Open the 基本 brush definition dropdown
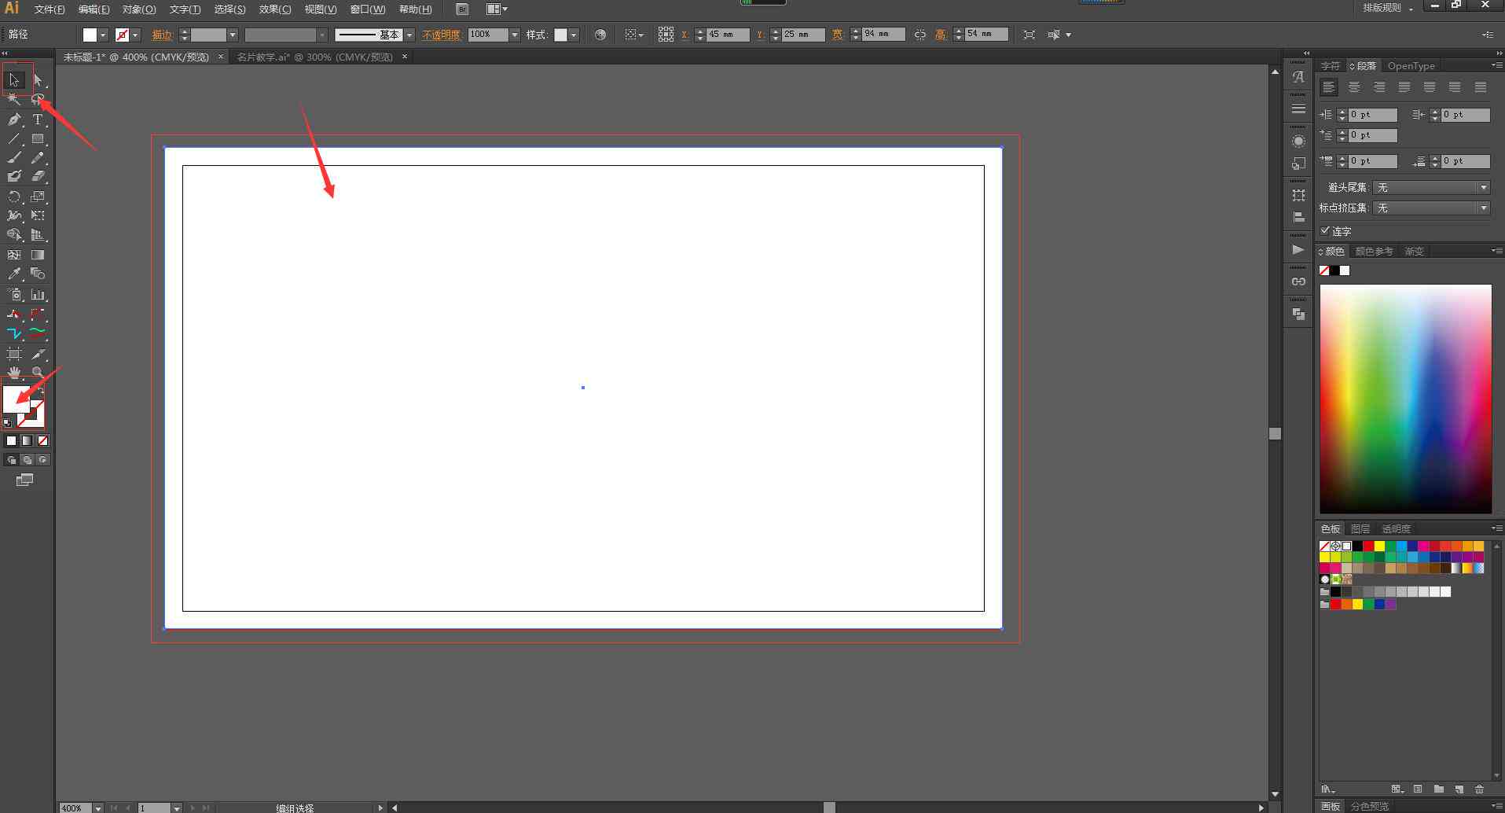1505x813 pixels. coord(409,35)
